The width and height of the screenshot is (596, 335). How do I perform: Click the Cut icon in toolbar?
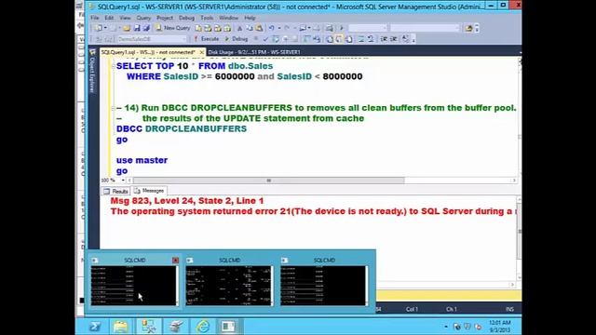point(239,28)
